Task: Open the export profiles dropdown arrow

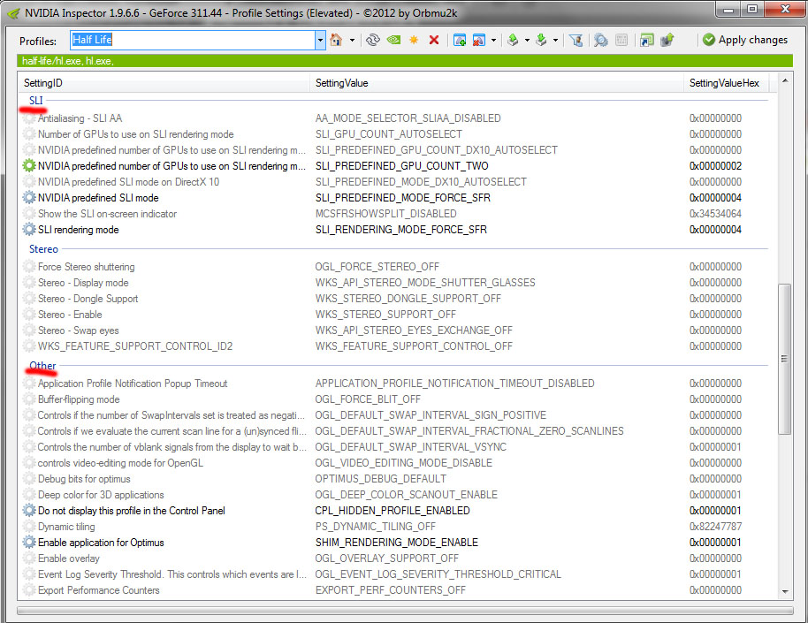Action: coord(527,40)
